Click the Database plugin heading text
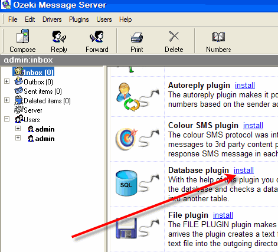 point(198,170)
